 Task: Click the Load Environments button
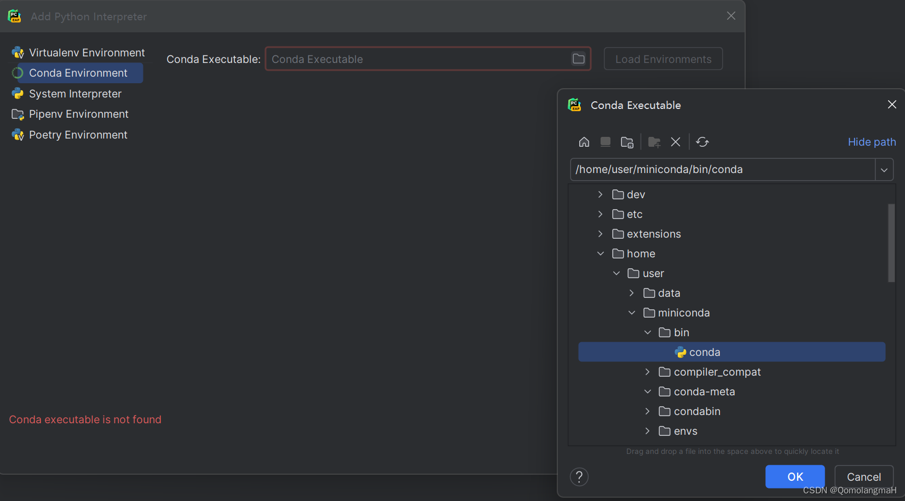tap(662, 59)
